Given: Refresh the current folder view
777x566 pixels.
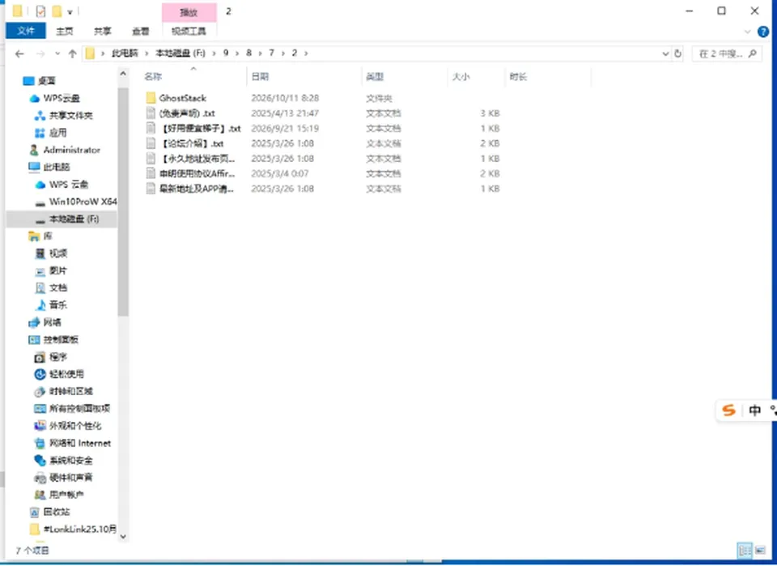Looking at the screenshot, I should coord(678,53).
